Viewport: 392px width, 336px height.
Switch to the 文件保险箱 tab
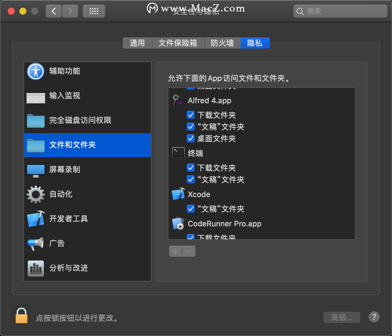tap(178, 43)
